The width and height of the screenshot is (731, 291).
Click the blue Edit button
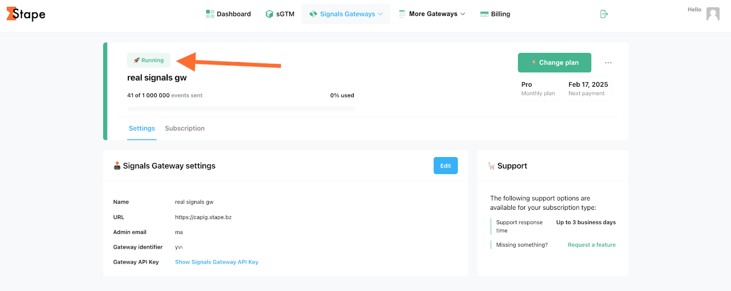[x=445, y=166]
